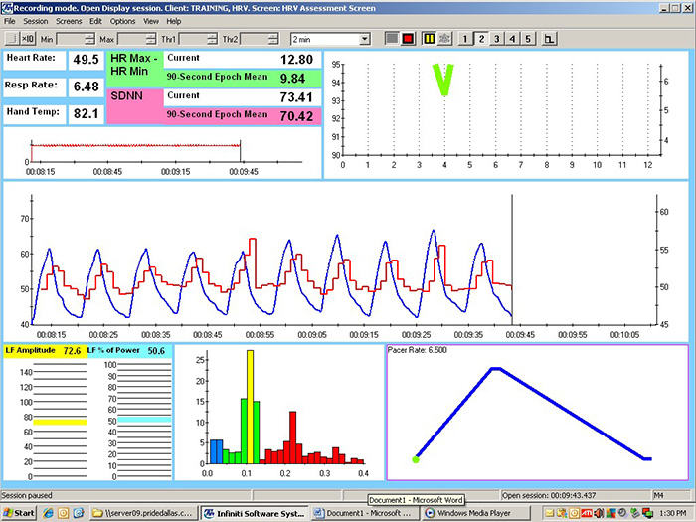Switch to screen 5 button

(x=528, y=38)
